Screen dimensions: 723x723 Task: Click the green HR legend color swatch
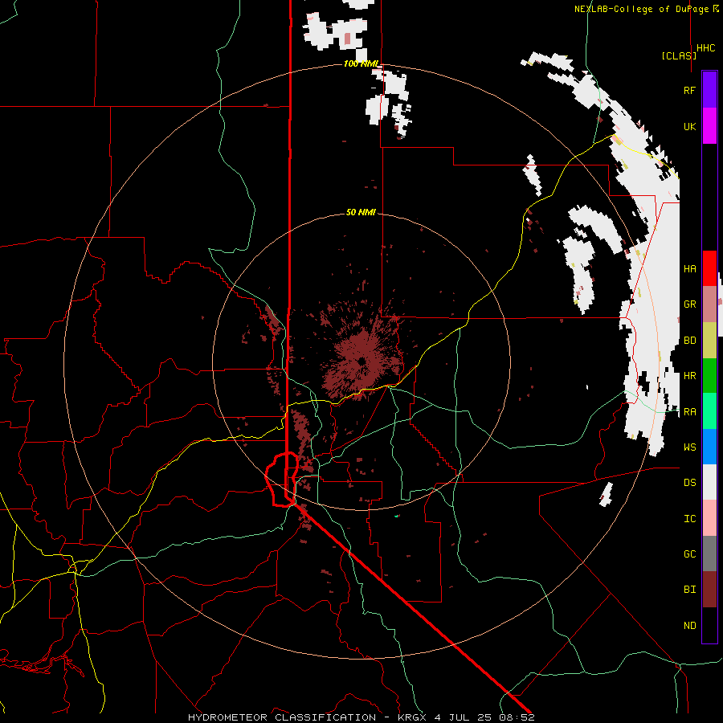[709, 375]
